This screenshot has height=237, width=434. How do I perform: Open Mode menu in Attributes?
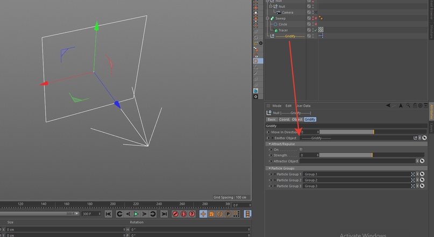277,106
